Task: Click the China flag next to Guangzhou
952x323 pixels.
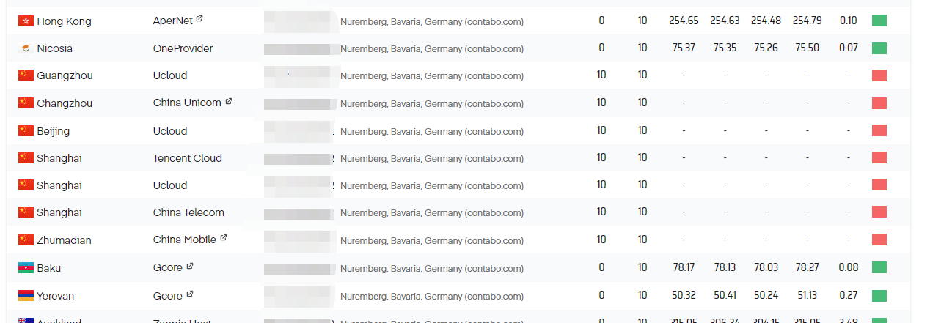Action: (x=26, y=75)
